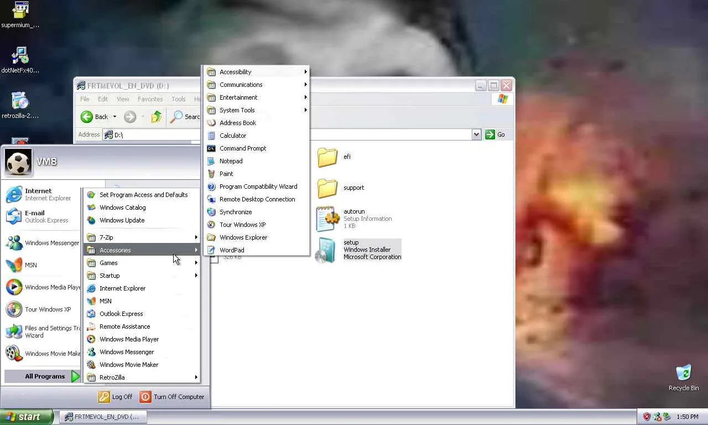
Task: Expand the Communications submenu
Action: (x=256, y=85)
